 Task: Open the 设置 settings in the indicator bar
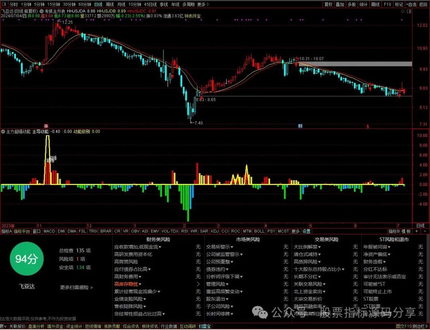(x=306, y=231)
